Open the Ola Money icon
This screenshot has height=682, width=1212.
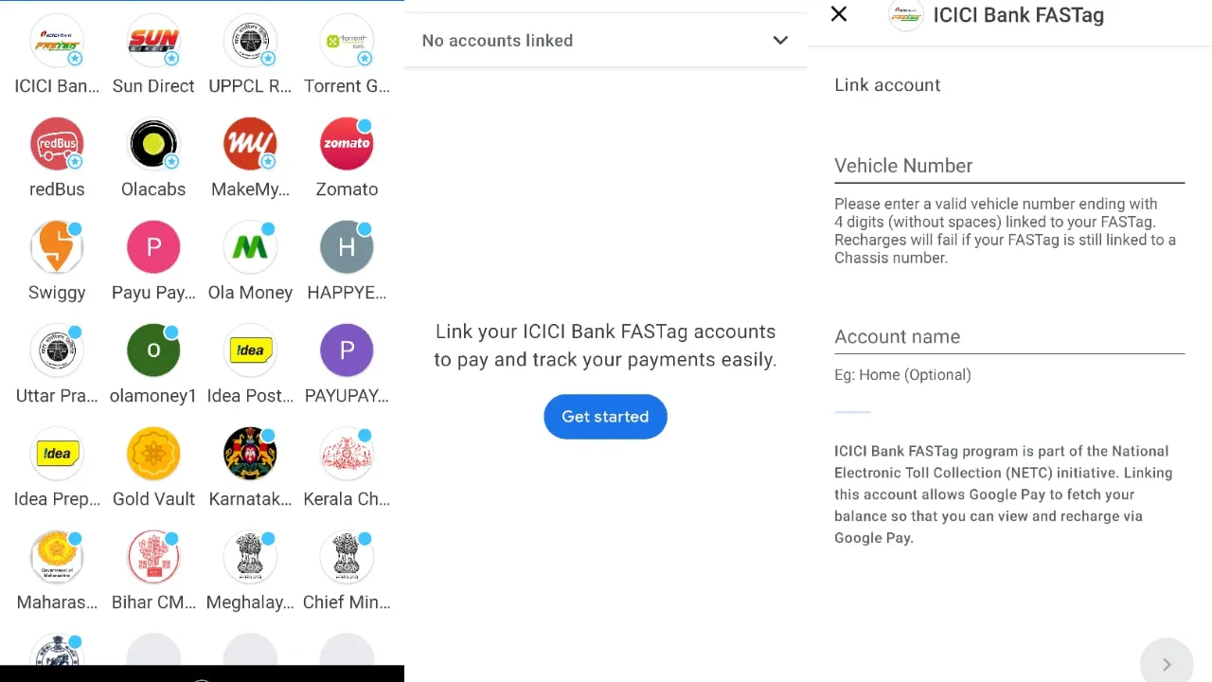(x=250, y=247)
